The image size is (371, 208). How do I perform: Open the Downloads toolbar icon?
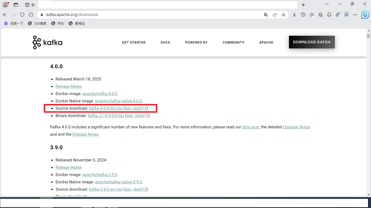294,15
